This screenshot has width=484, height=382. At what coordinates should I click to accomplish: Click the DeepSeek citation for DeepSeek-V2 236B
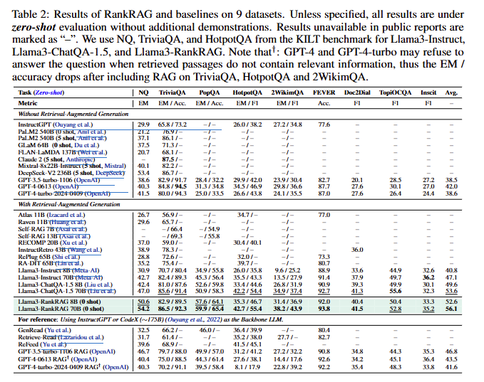pos(108,173)
